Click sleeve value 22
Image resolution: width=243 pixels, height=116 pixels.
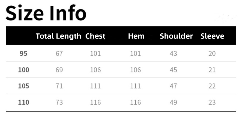212,86
